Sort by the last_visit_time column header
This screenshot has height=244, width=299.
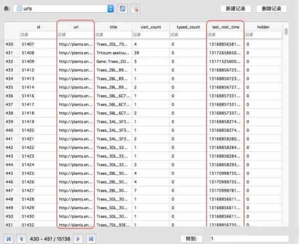[225, 26]
